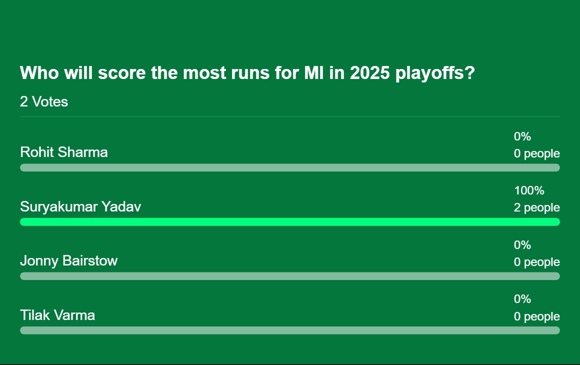580x365 pixels.
Task: Click the 100% result for Suryakumar Yadav
Action: 529,190
